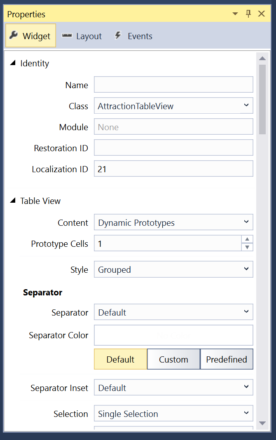This screenshot has height=440, width=276.
Task: Click inside the Name input field
Action: (173, 84)
